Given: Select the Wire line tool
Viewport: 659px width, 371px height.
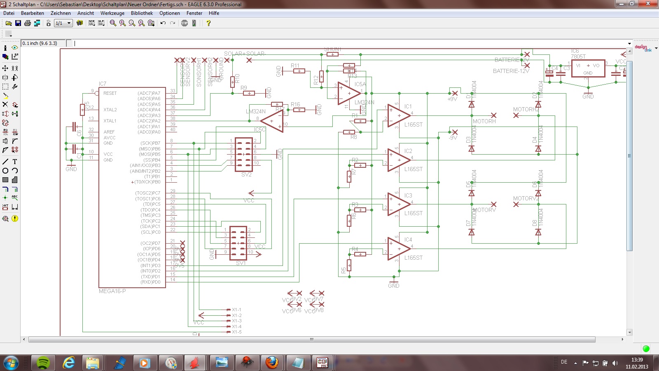Looking at the screenshot, I should (5, 162).
